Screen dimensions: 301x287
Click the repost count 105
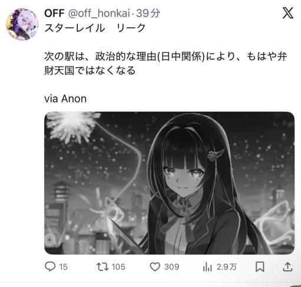click(118, 267)
